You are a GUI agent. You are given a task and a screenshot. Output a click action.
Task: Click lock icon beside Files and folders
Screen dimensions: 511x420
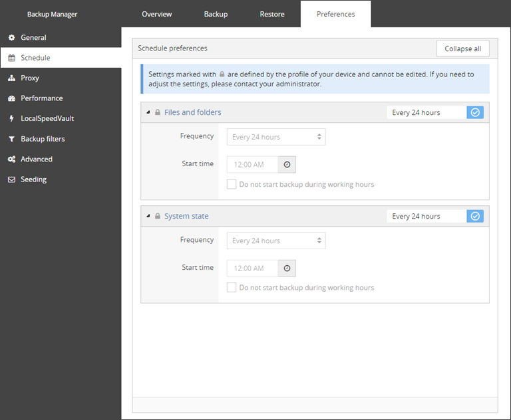158,112
